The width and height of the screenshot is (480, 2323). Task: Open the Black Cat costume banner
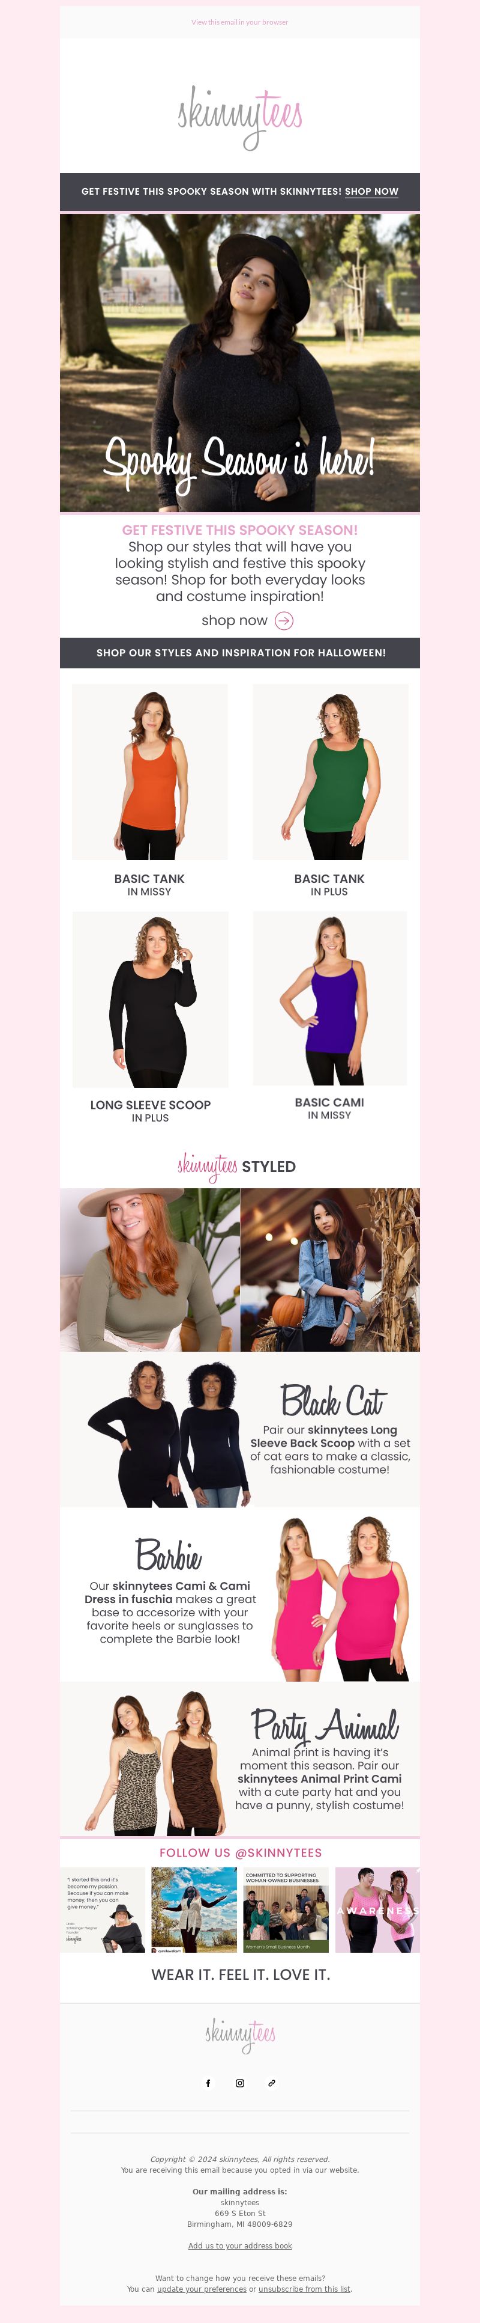point(239,1429)
